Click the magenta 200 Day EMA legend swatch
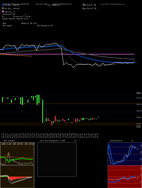The image size is (142, 188). pyautogui.click(x=3, y=12)
